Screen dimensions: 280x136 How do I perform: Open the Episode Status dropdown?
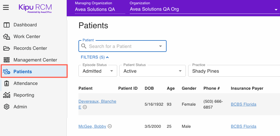point(98,71)
